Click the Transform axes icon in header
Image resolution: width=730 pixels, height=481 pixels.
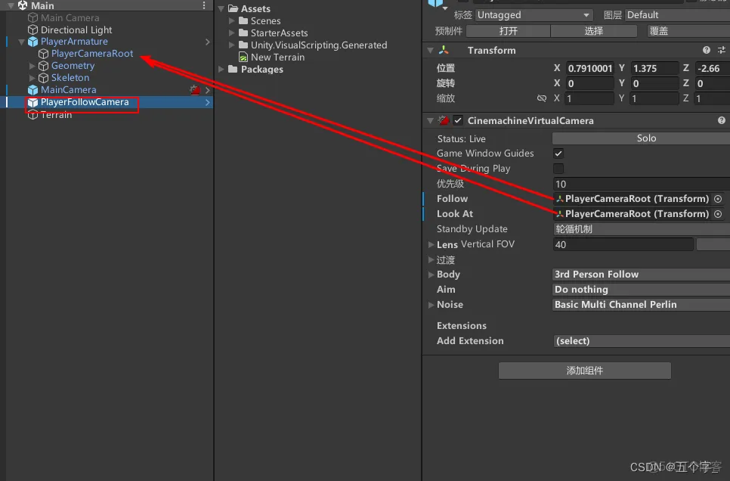click(x=444, y=50)
